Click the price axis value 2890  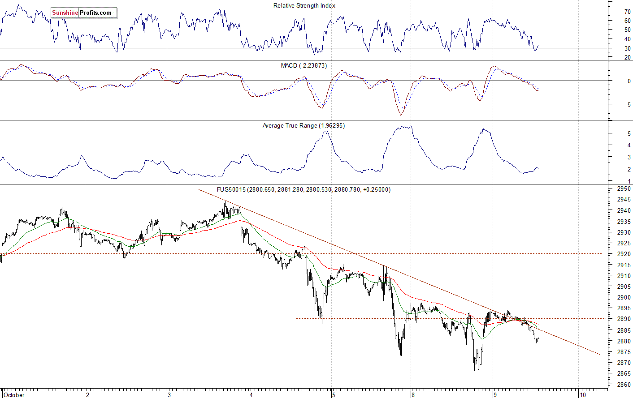point(624,319)
